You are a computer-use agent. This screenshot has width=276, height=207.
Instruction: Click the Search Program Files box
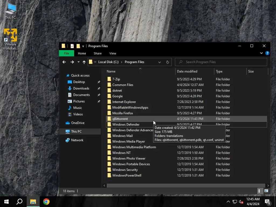click(x=221, y=62)
